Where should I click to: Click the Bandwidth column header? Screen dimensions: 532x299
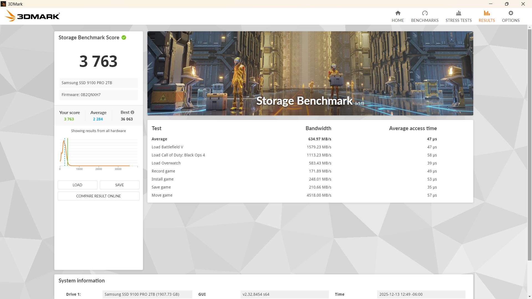coord(318,128)
